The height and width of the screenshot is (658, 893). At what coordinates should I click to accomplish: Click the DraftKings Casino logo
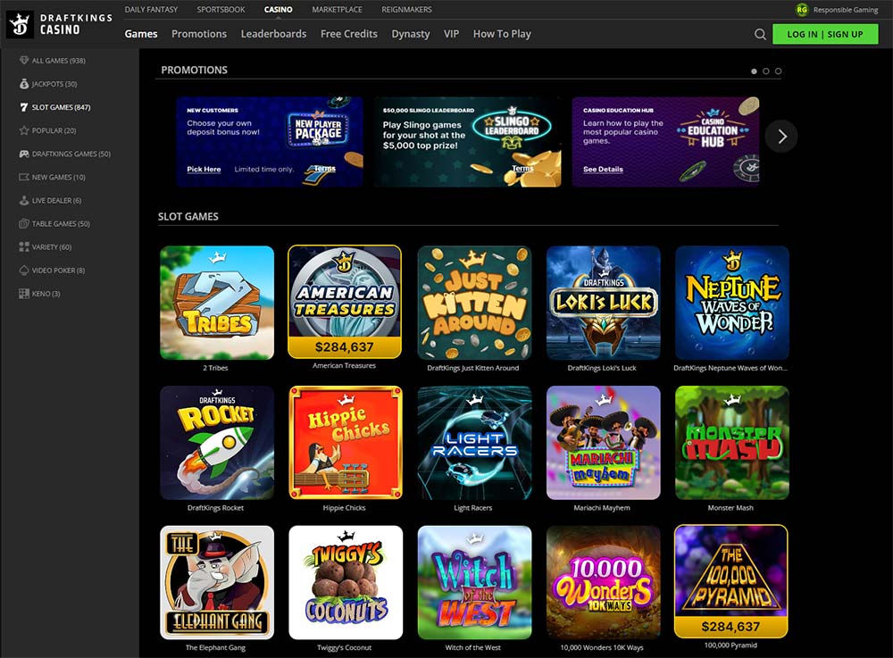pyautogui.click(x=59, y=24)
